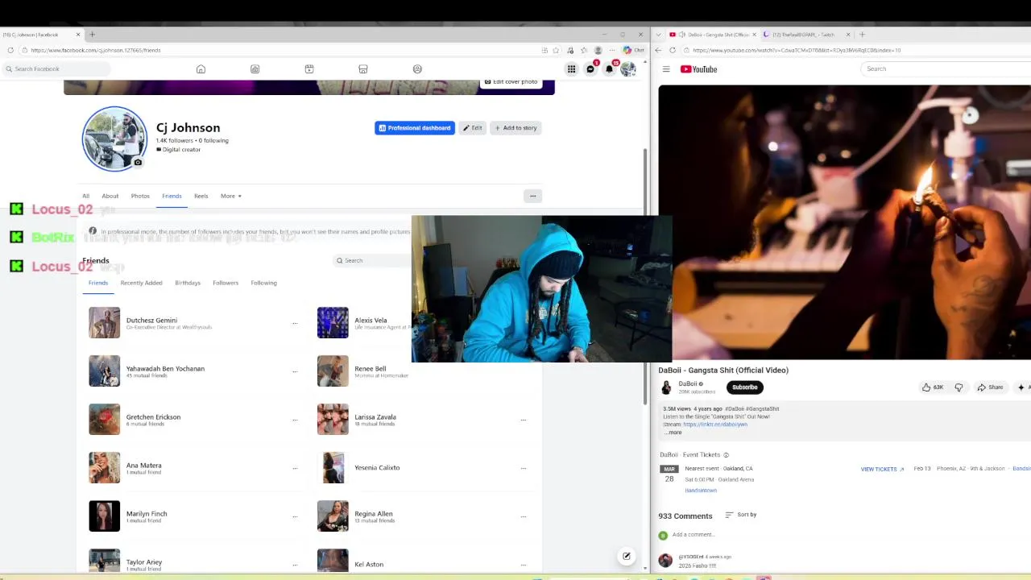Open options for Dutchesz Gemini
Image resolution: width=1031 pixels, height=580 pixels.
click(x=295, y=323)
